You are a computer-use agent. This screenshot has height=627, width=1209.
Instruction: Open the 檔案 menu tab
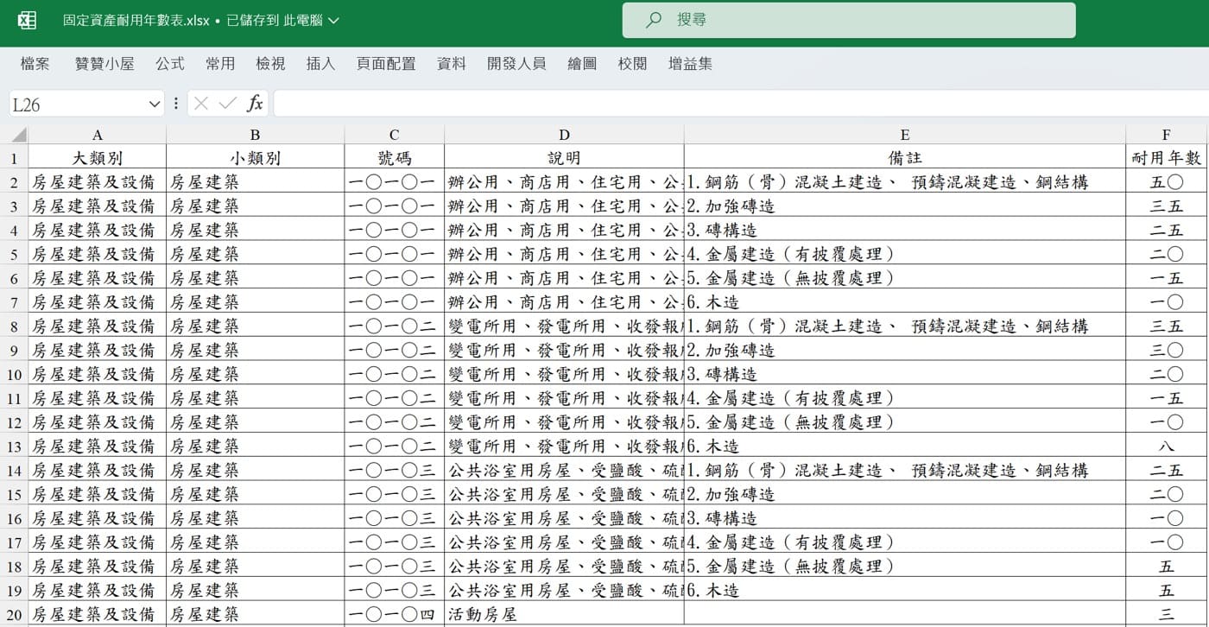[35, 64]
